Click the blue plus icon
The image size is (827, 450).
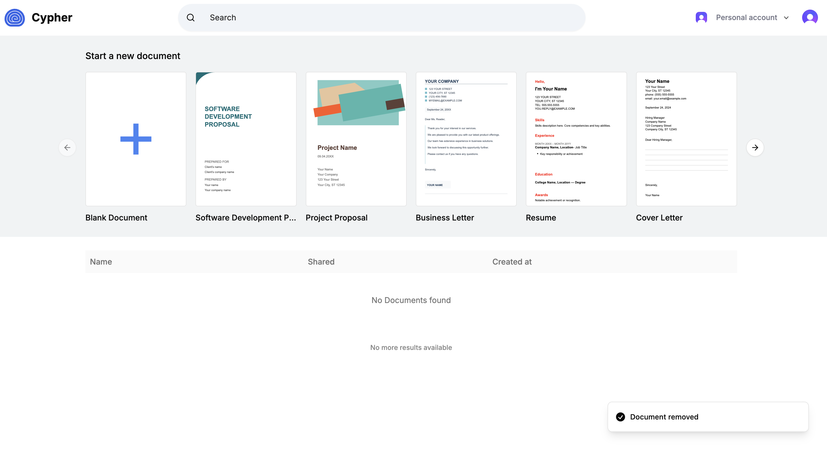coord(136,139)
